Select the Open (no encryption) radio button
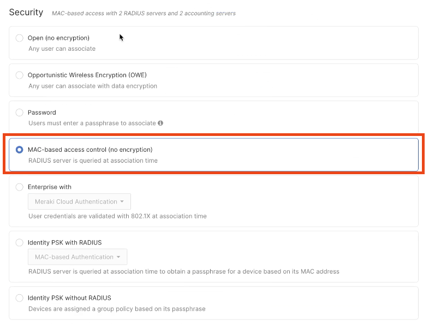 click(20, 38)
